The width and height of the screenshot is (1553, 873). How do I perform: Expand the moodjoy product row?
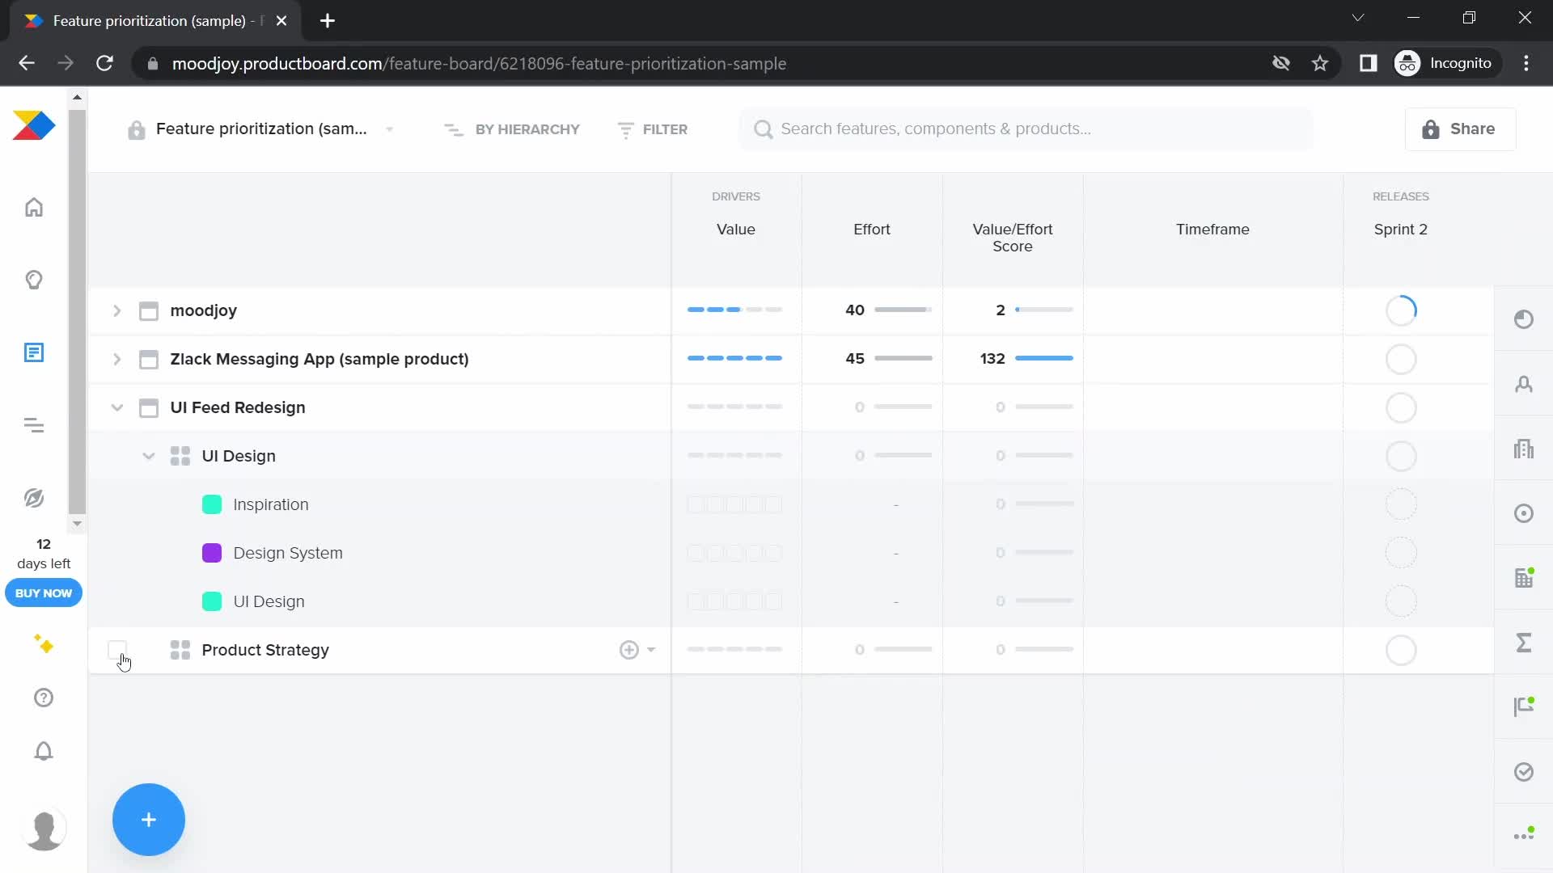(x=116, y=310)
